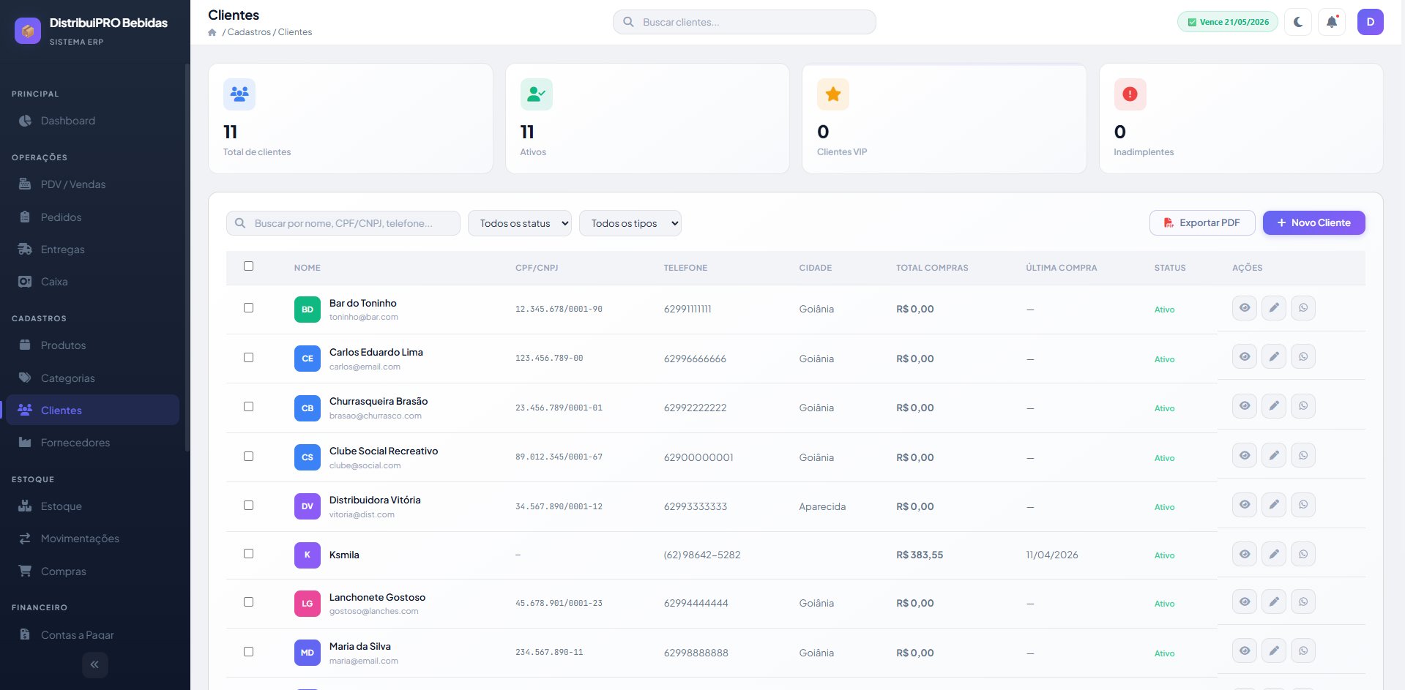
Task: Open WhatsApp for Maria da Silva
Action: [1303, 651]
